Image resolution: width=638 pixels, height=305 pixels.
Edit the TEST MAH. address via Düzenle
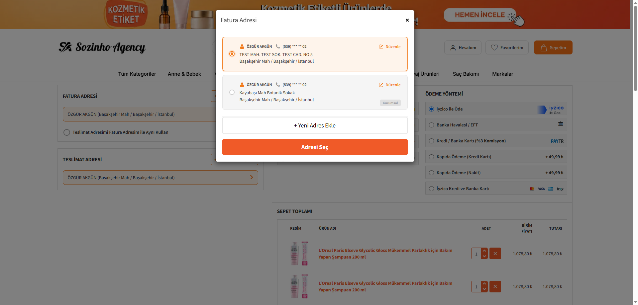pyautogui.click(x=390, y=47)
